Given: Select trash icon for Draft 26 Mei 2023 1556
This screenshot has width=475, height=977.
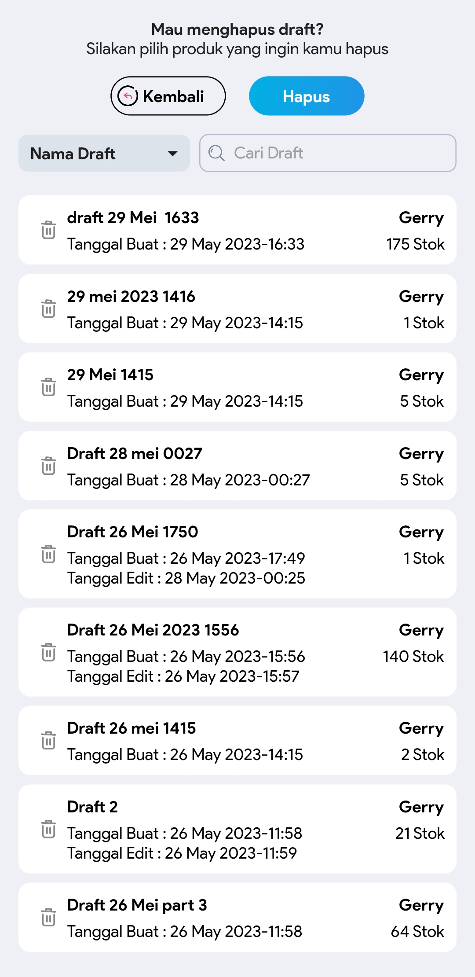Looking at the screenshot, I should click(48, 652).
